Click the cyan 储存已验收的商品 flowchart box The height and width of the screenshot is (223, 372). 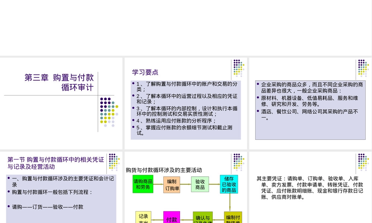click(x=229, y=184)
